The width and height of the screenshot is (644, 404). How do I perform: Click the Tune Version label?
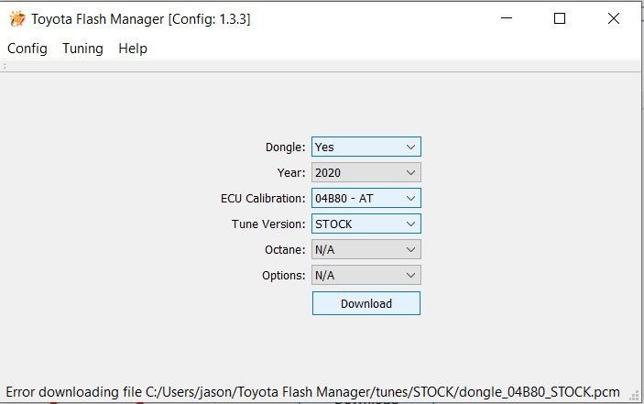click(x=268, y=224)
